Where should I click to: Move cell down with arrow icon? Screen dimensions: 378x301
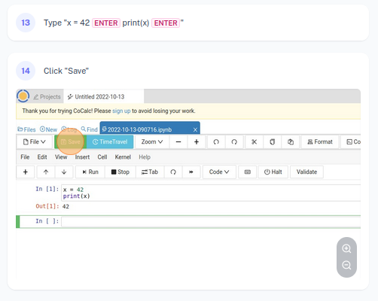click(64, 172)
